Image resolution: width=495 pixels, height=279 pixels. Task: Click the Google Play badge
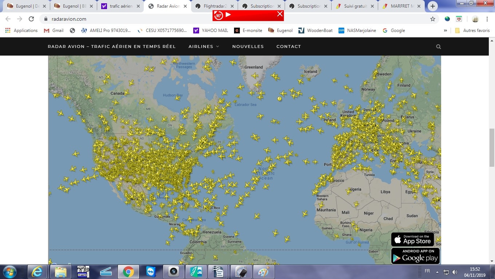(415, 256)
